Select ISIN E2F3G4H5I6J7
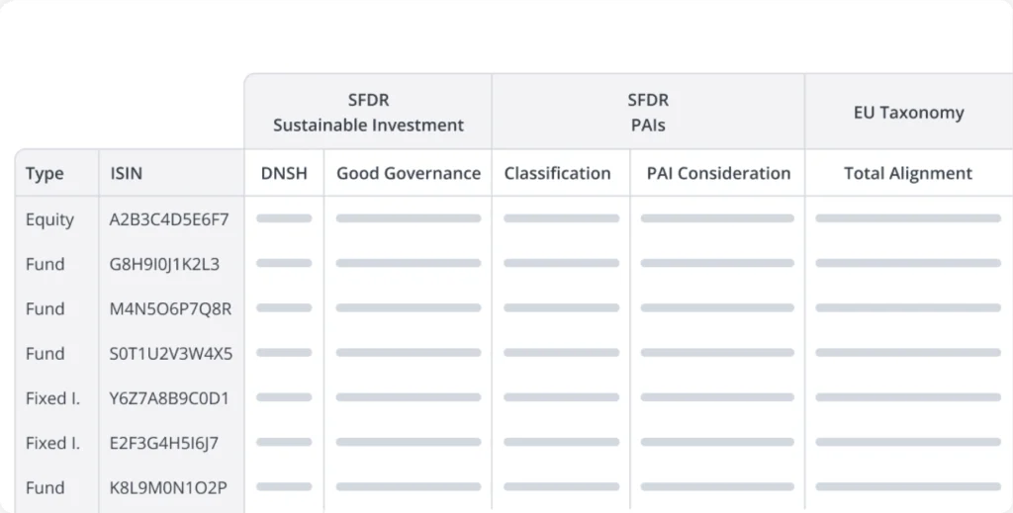 pos(163,443)
